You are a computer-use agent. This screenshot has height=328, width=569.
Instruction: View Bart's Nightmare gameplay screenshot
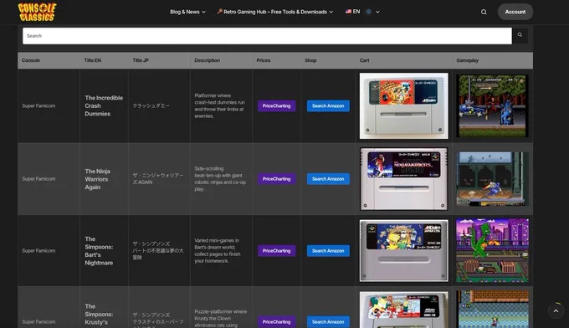[x=492, y=250]
